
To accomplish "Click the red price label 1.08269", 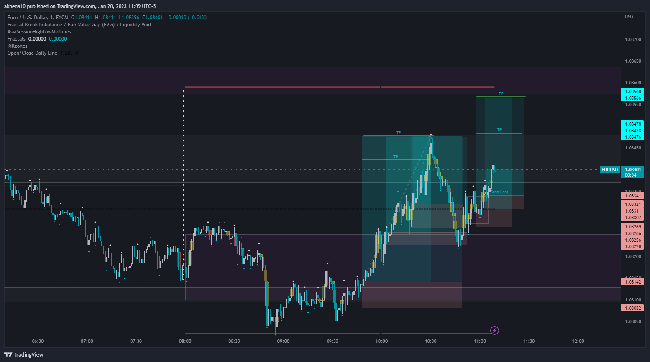I will 632,227.
